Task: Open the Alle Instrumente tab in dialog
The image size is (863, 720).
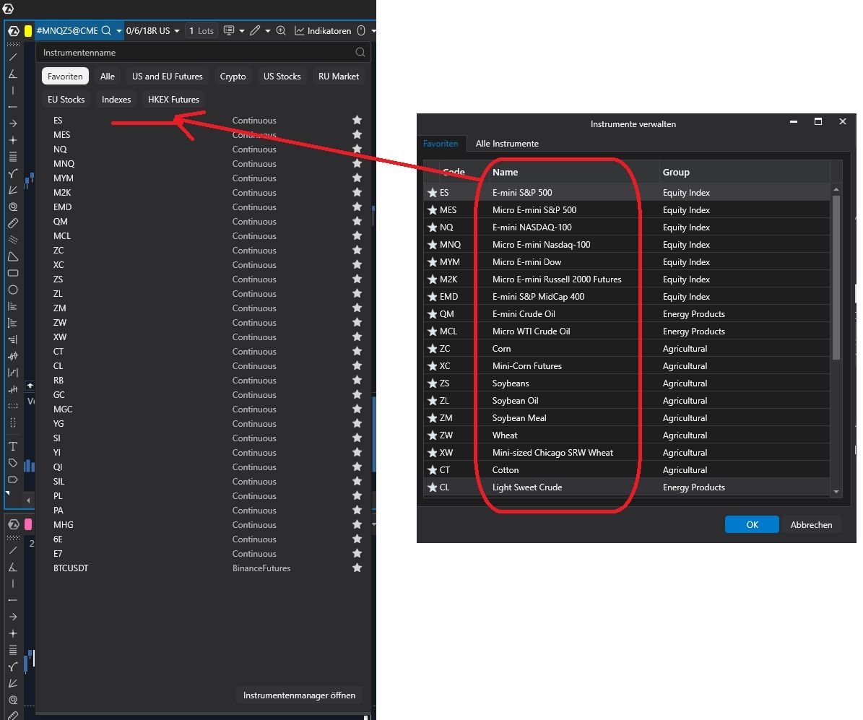Action: tap(507, 144)
